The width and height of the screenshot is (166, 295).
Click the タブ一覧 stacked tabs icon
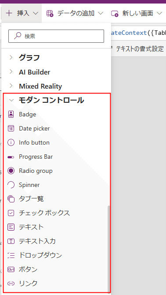[11, 199]
